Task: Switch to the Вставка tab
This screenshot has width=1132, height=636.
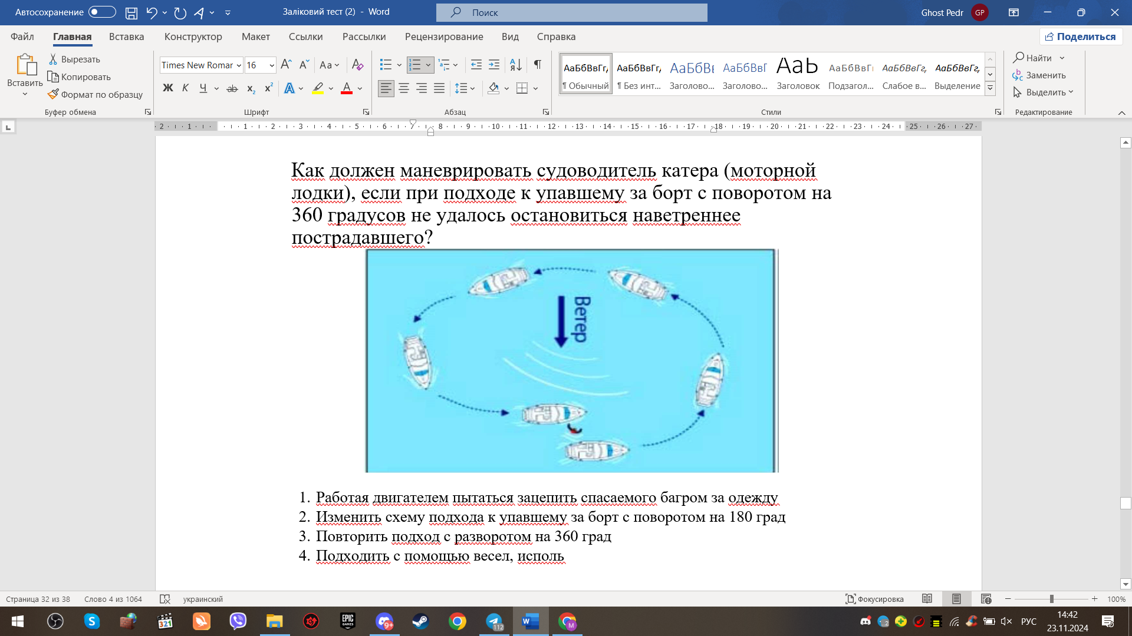Action: point(126,37)
